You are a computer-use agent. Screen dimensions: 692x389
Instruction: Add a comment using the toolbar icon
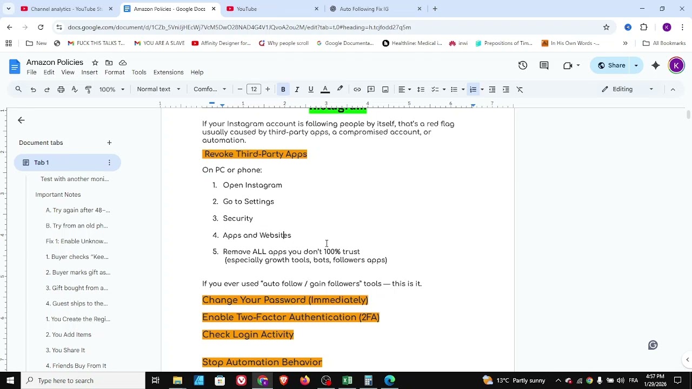(x=371, y=89)
